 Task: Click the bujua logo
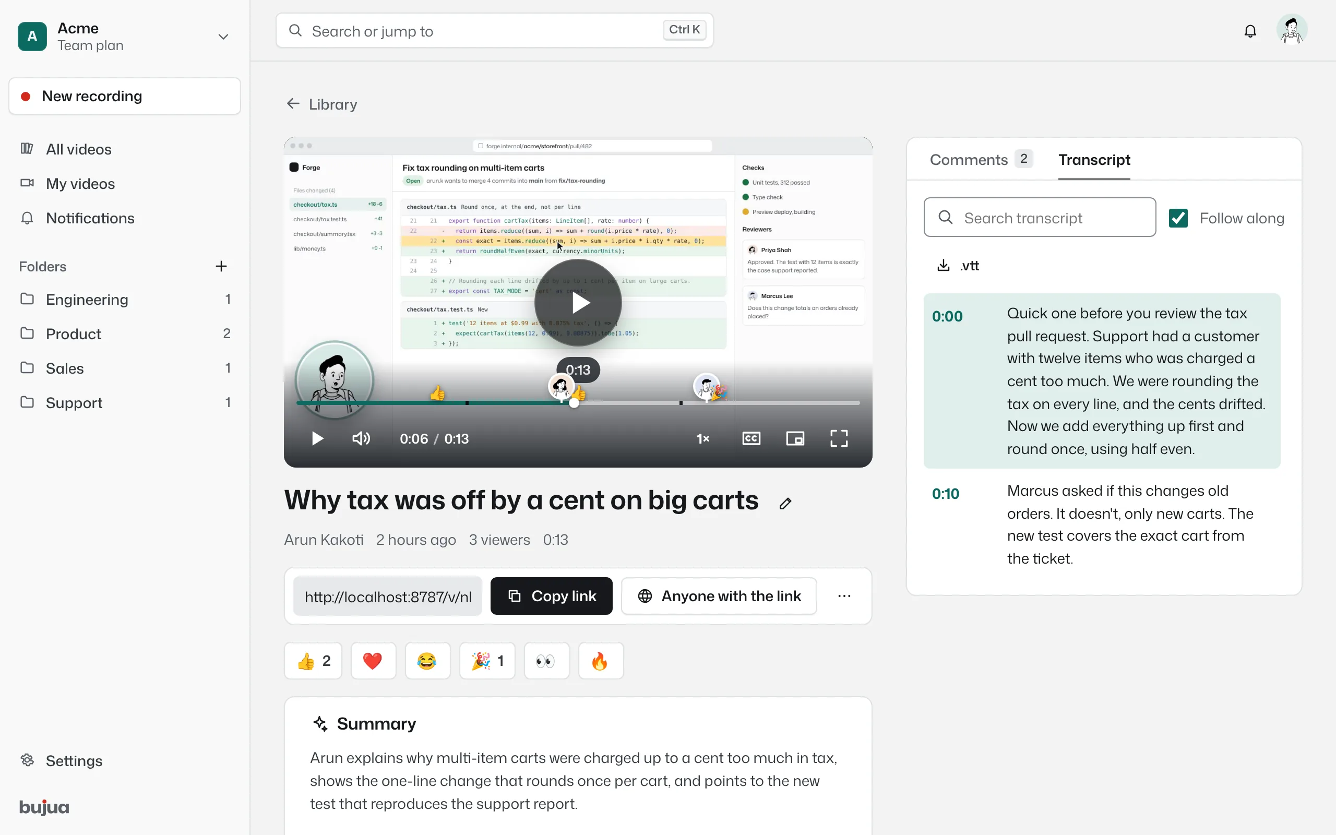(x=44, y=807)
